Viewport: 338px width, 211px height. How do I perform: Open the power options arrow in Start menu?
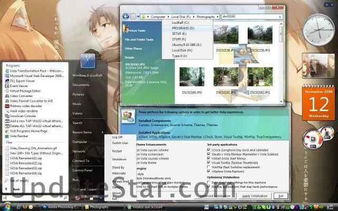tap(101, 198)
